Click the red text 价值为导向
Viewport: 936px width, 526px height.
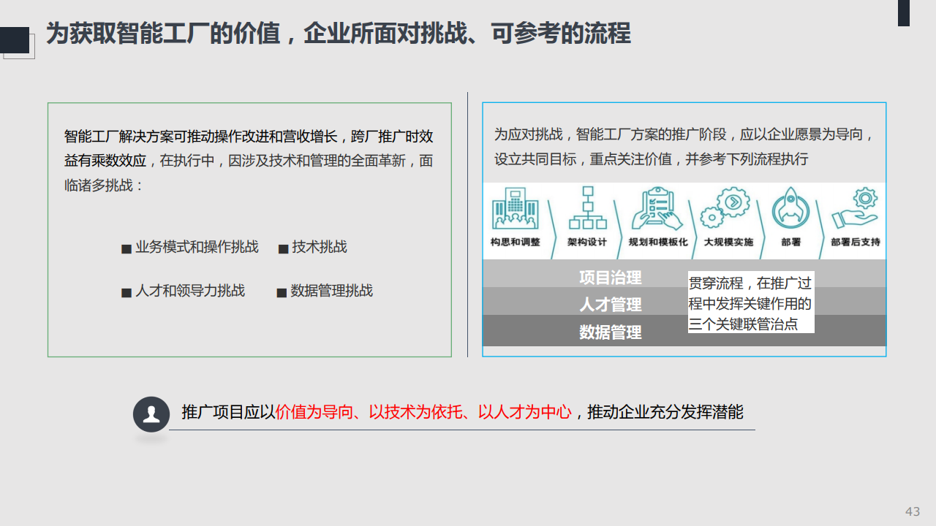pos(313,412)
